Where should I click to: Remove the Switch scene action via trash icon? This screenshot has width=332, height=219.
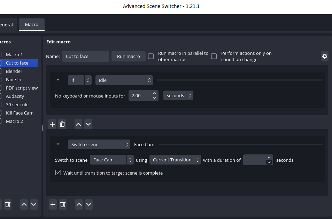(x=63, y=204)
